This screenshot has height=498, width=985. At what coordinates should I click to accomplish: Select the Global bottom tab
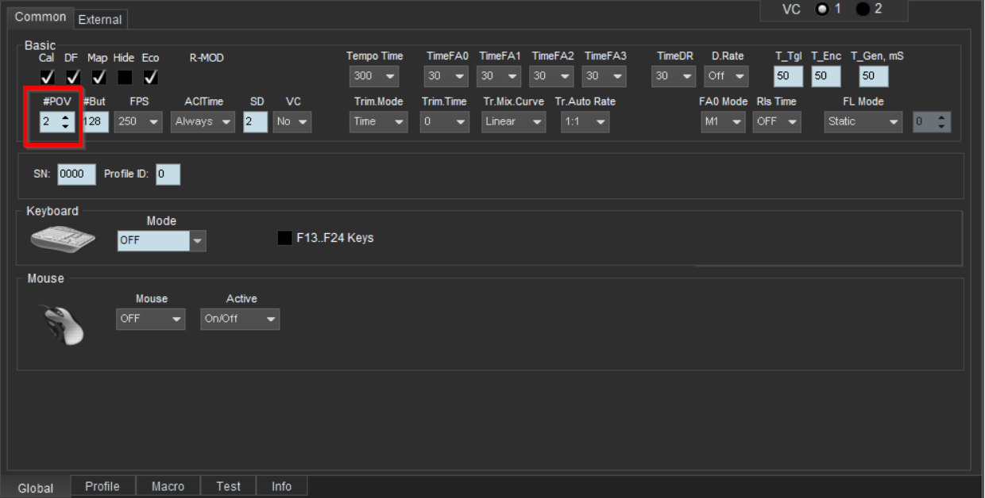(x=36, y=488)
